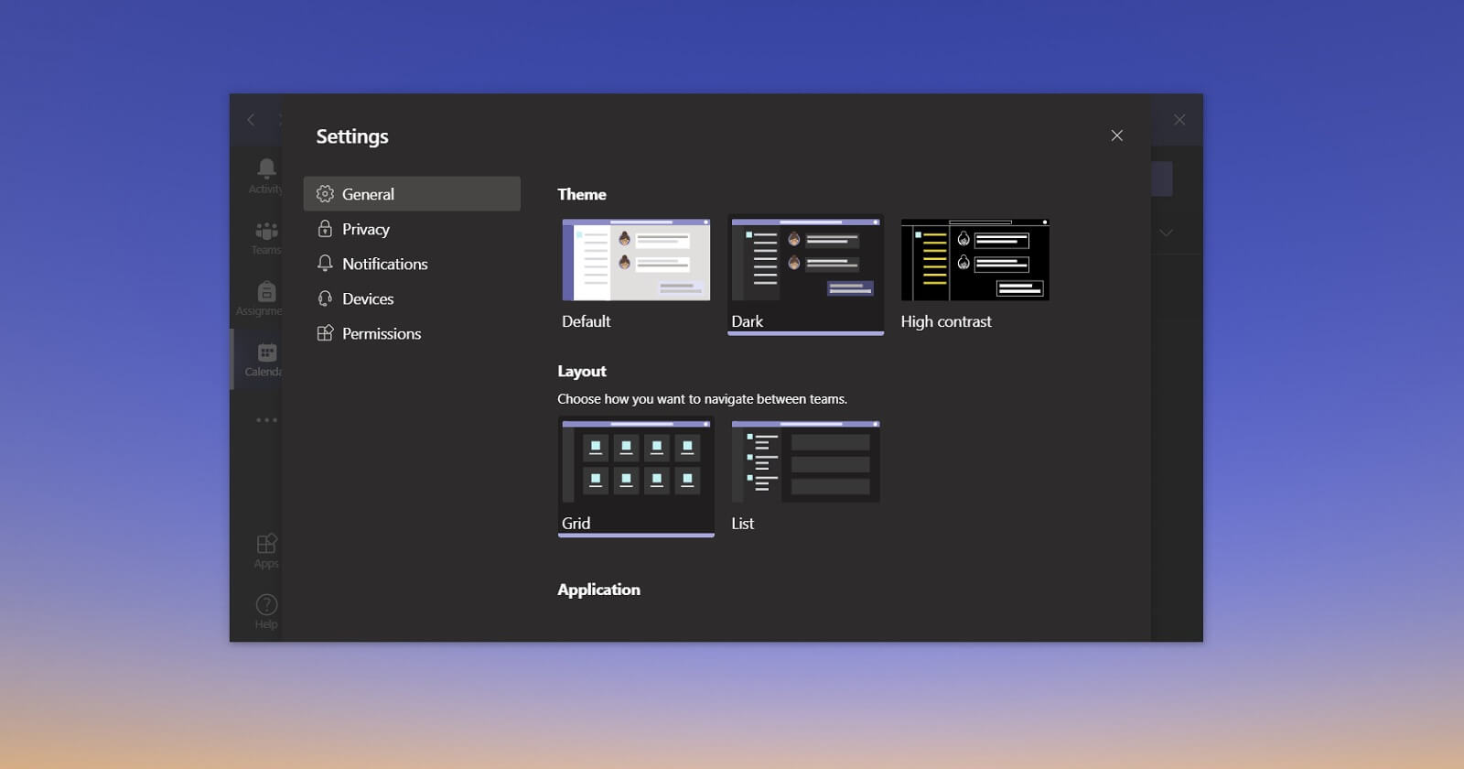The width and height of the screenshot is (1464, 769).
Task: Open the Calendar icon in sidebar
Action: (x=266, y=352)
